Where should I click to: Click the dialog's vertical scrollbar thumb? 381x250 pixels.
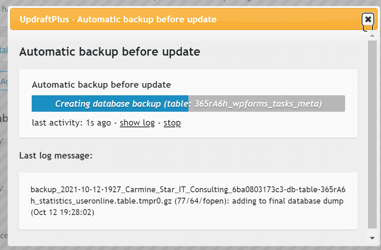point(372,134)
